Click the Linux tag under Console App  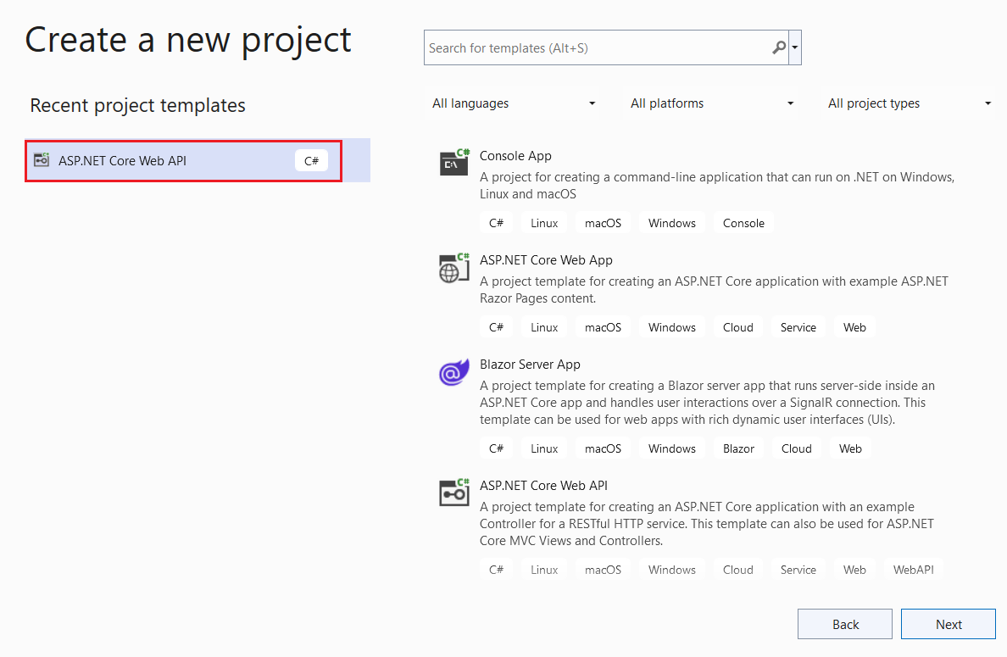click(543, 222)
